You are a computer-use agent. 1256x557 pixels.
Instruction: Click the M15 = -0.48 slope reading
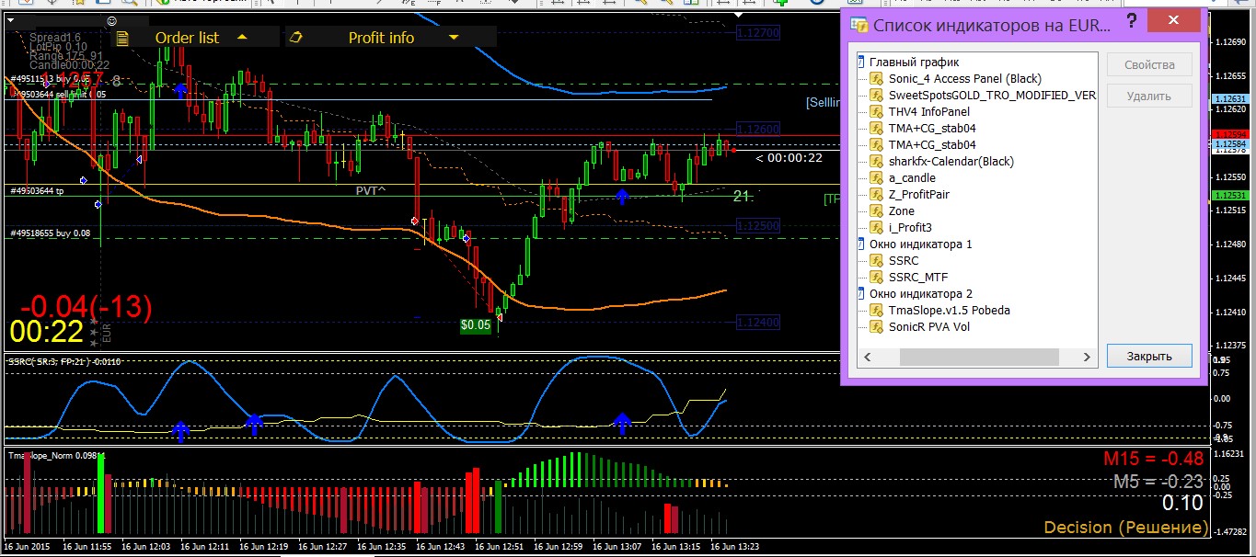tap(1154, 459)
